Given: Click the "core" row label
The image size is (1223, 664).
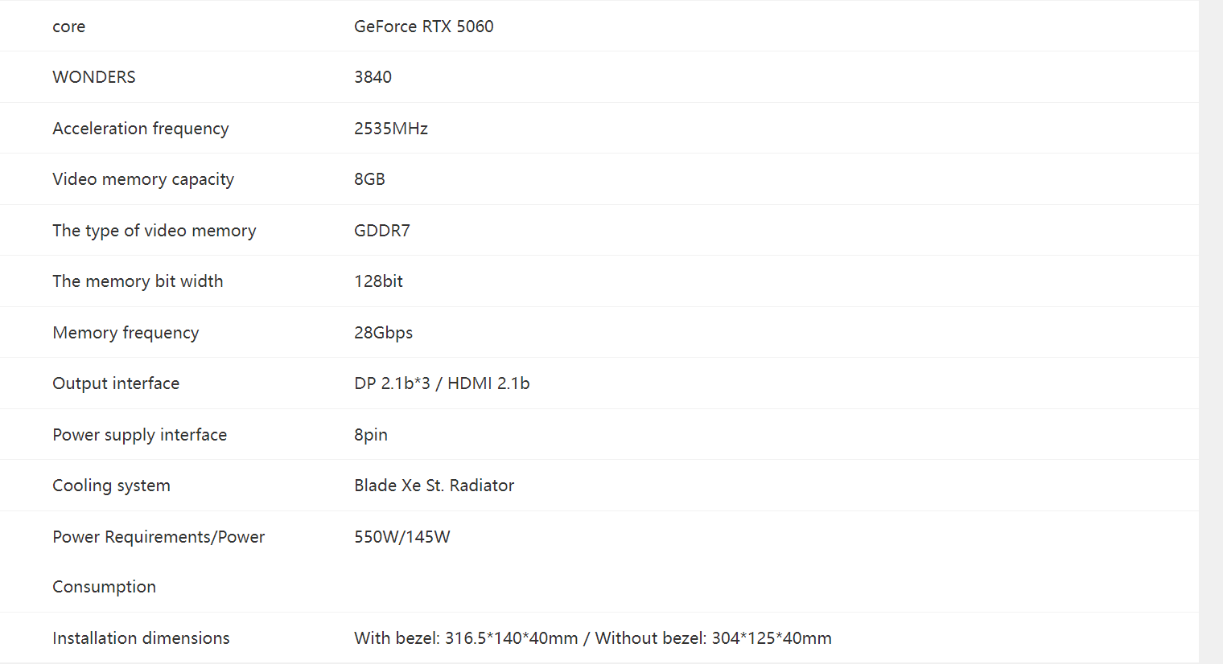Looking at the screenshot, I should pyautogui.click(x=69, y=27).
